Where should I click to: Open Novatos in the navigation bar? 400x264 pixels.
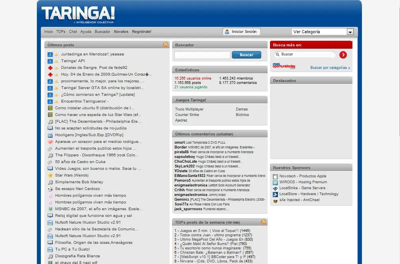point(121,32)
